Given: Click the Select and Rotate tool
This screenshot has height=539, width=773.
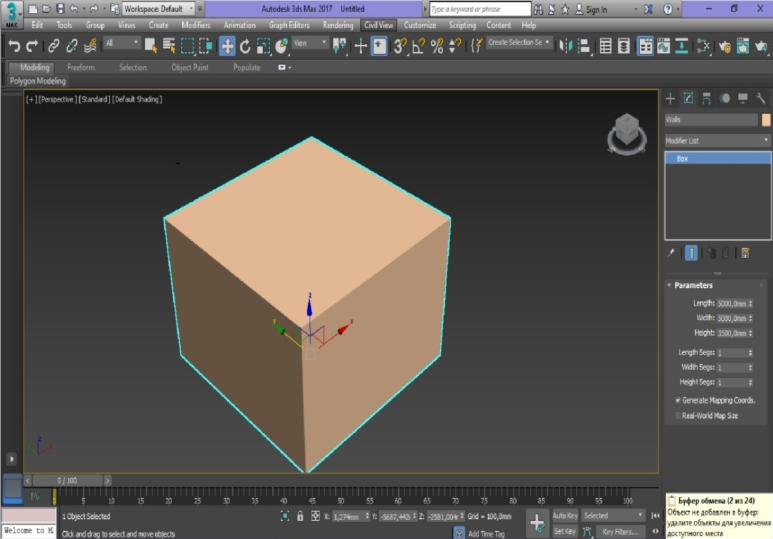Looking at the screenshot, I should pos(245,46).
